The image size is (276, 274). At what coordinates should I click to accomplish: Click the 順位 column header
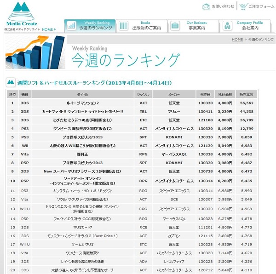tap(12, 94)
